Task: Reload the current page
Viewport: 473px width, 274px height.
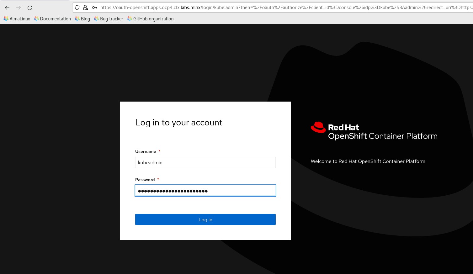Action: click(x=30, y=8)
